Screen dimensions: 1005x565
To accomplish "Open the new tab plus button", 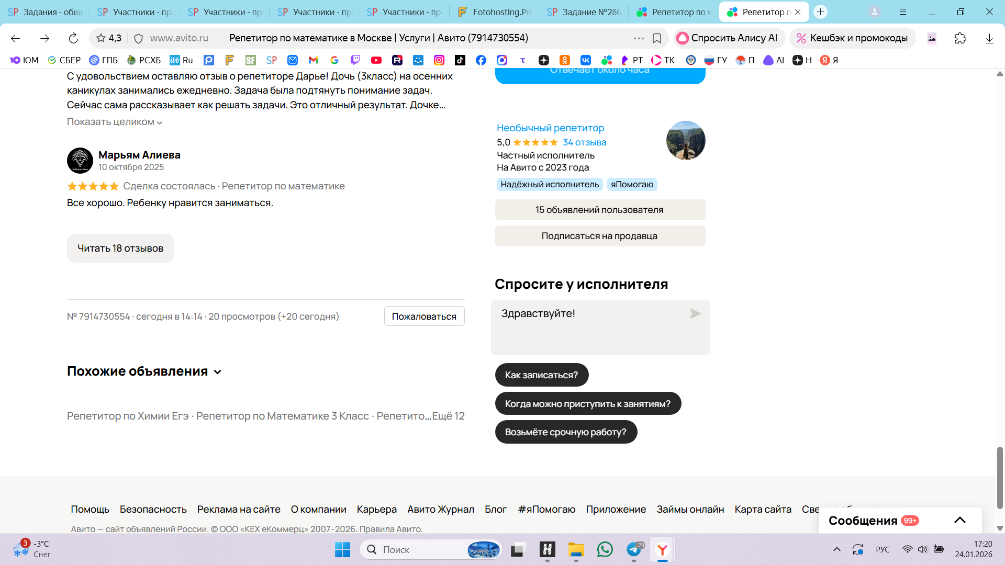I will (820, 12).
